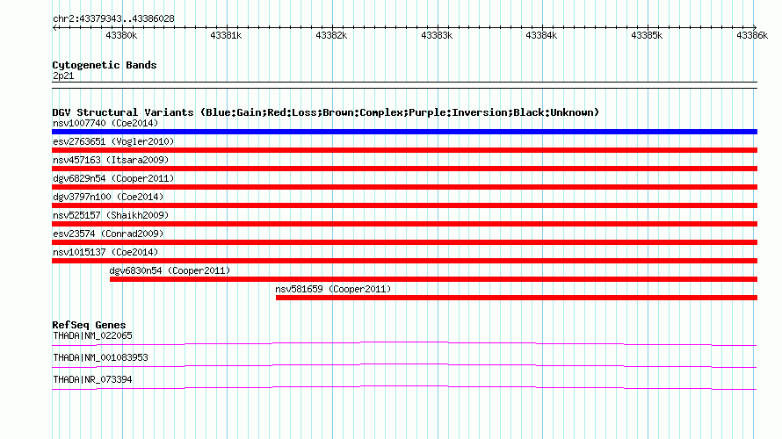782x439 pixels.
Task: Click the 43382k ruler tick label
Action: coord(331,36)
